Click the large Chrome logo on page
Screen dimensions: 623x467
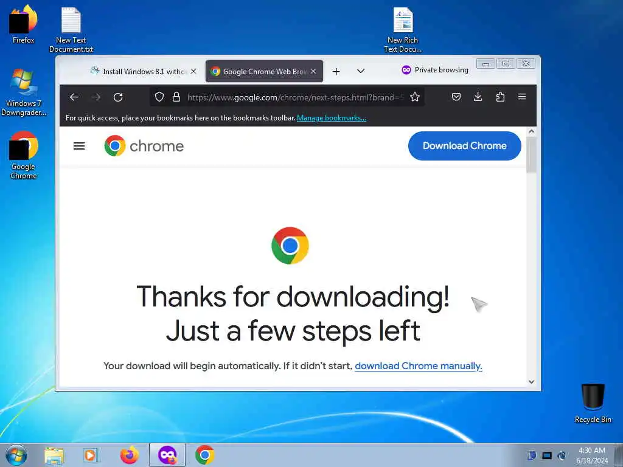point(290,246)
